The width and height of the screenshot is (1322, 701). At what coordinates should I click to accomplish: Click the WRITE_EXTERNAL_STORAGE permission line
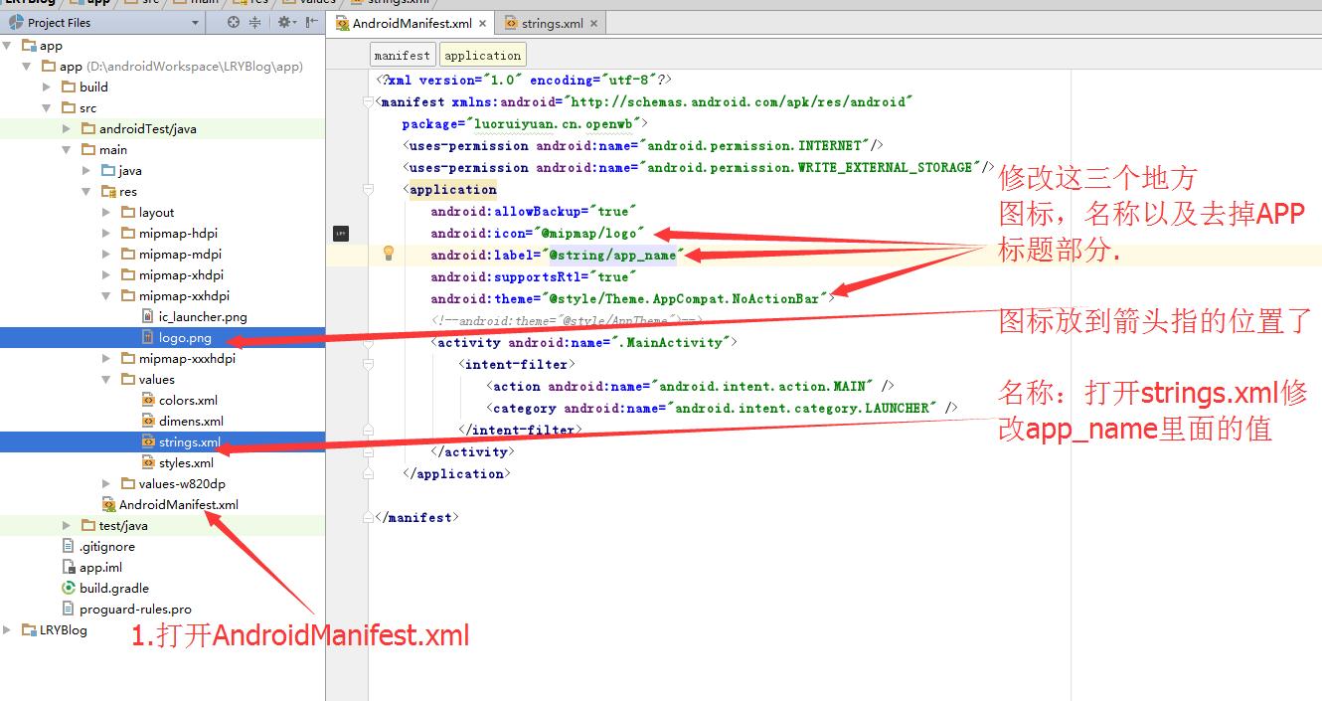699,167
